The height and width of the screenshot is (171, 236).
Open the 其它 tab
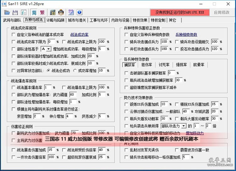(x=172, y=20)
